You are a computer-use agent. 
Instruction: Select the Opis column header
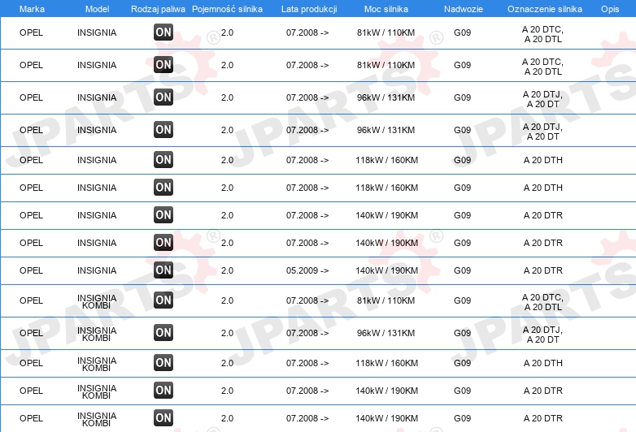(x=610, y=9)
